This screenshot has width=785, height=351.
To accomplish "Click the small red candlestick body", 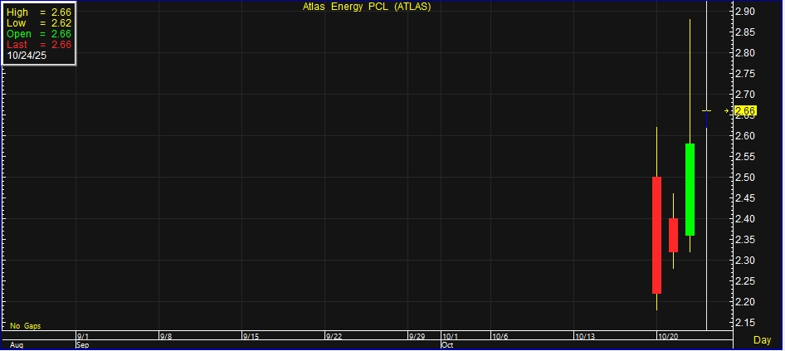I will [x=673, y=235].
